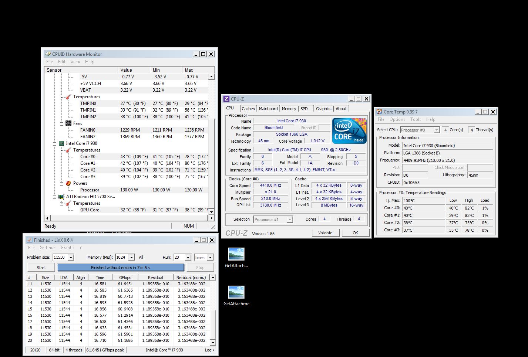
Task: Switch to the Memory tab in CPU-Z
Action: (289, 109)
